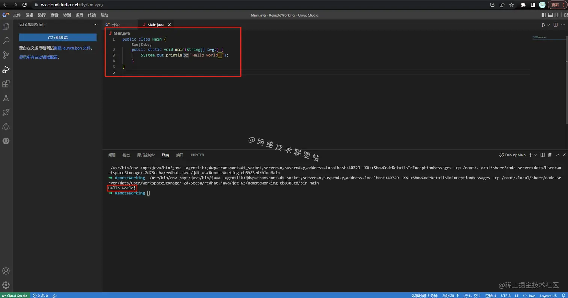Click the Run and Debug activity icon
568x298 pixels.
(6, 69)
